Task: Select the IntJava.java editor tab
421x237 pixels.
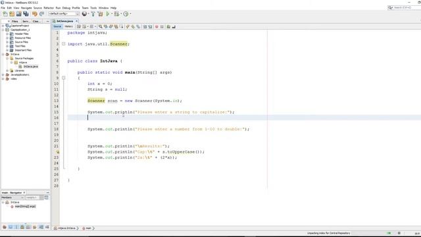Action: (64, 21)
